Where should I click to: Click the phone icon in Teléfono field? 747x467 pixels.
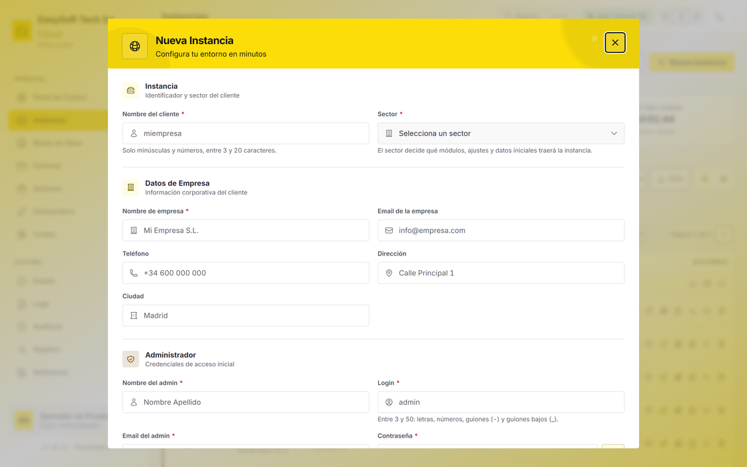(x=134, y=273)
